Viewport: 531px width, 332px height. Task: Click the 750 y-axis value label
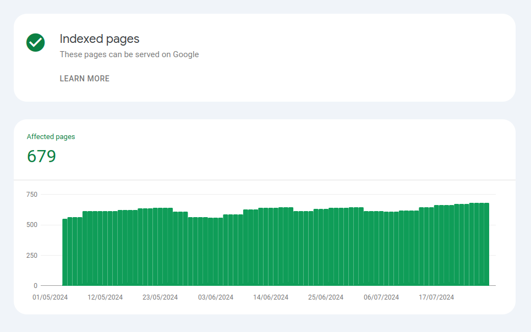pyautogui.click(x=32, y=195)
